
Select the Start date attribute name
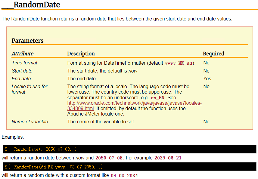point(22,71)
